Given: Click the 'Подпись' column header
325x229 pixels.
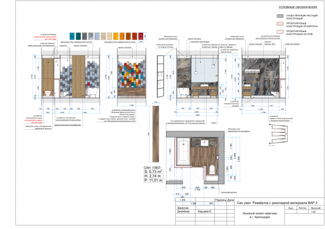Looking at the screenshot, I should 220,200.
